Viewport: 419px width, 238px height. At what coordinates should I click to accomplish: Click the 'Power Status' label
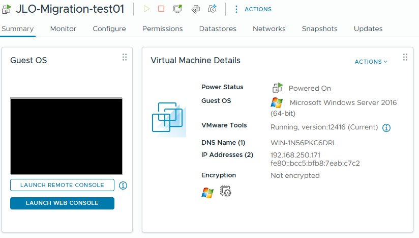tap(222, 87)
